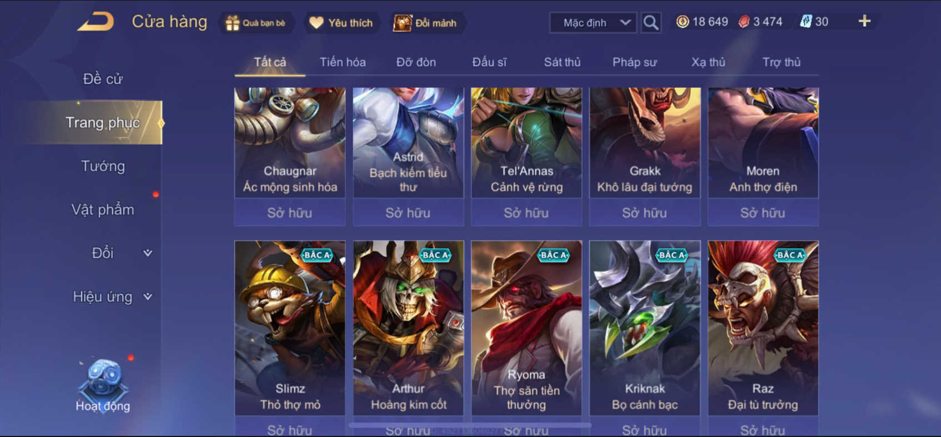Open Vật phẩm in the sidebar
The width and height of the screenshot is (941, 437).
click(103, 209)
